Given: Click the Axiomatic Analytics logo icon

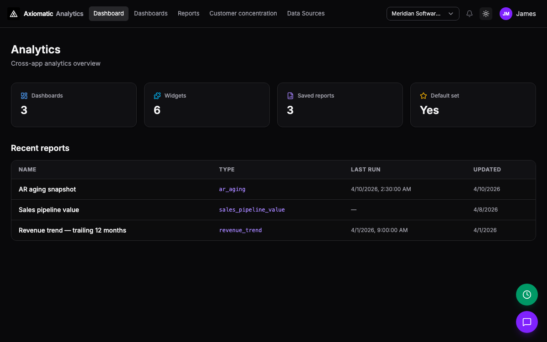Looking at the screenshot, I should (14, 14).
